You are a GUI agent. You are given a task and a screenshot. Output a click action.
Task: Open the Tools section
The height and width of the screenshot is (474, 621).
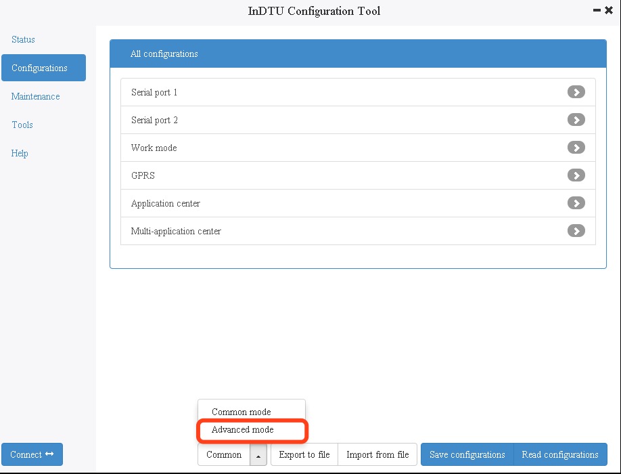pos(22,125)
